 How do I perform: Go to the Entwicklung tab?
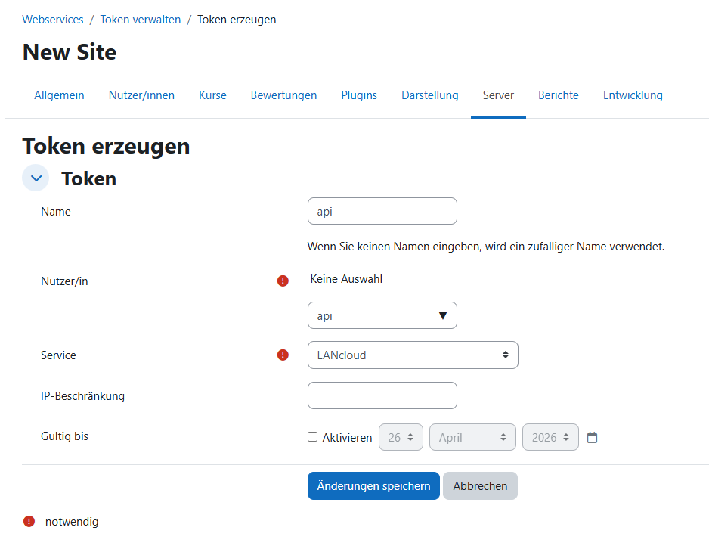pyautogui.click(x=633, y=95)
